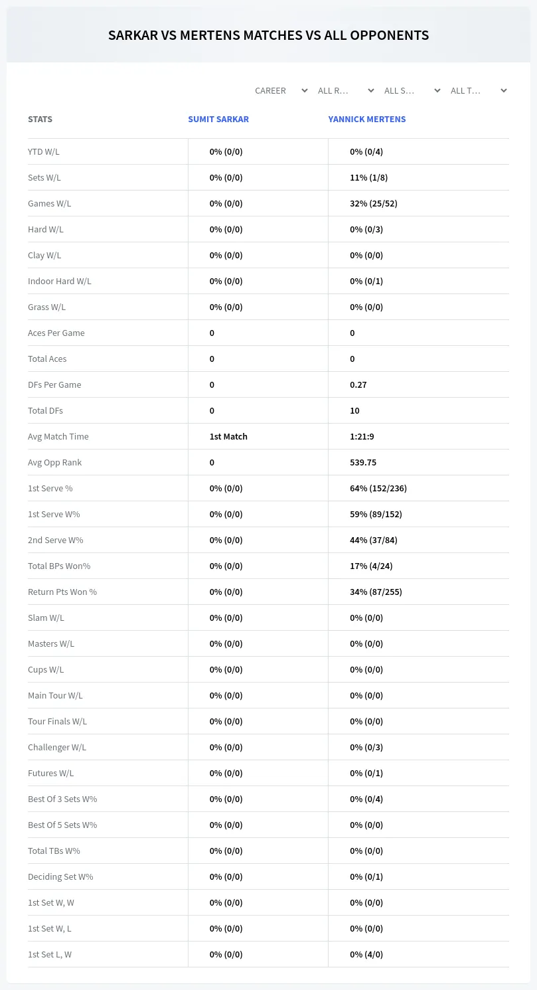This screenshot has height=990, width=537.
Task: Click the STATS column header
Action: tap(40, 120)
